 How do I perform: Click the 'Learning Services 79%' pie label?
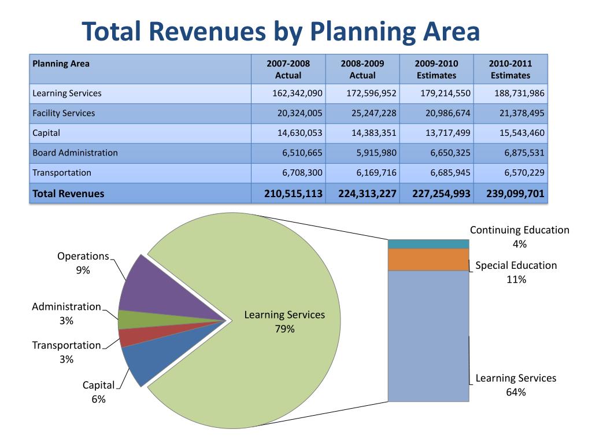coord(284,321)
